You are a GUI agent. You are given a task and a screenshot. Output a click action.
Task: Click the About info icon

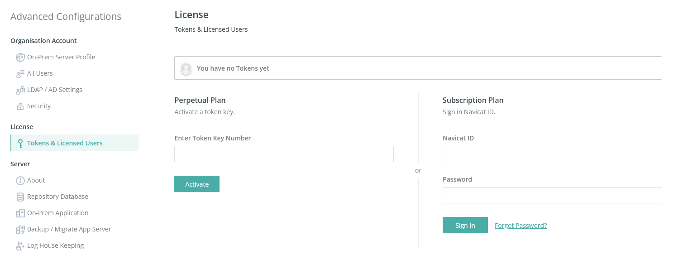coord(20,181)
